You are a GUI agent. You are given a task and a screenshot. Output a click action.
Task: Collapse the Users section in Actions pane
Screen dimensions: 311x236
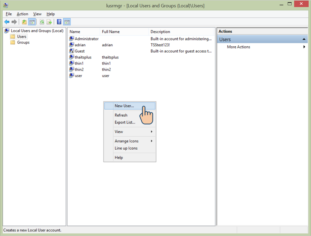click(x=304, y=39)
